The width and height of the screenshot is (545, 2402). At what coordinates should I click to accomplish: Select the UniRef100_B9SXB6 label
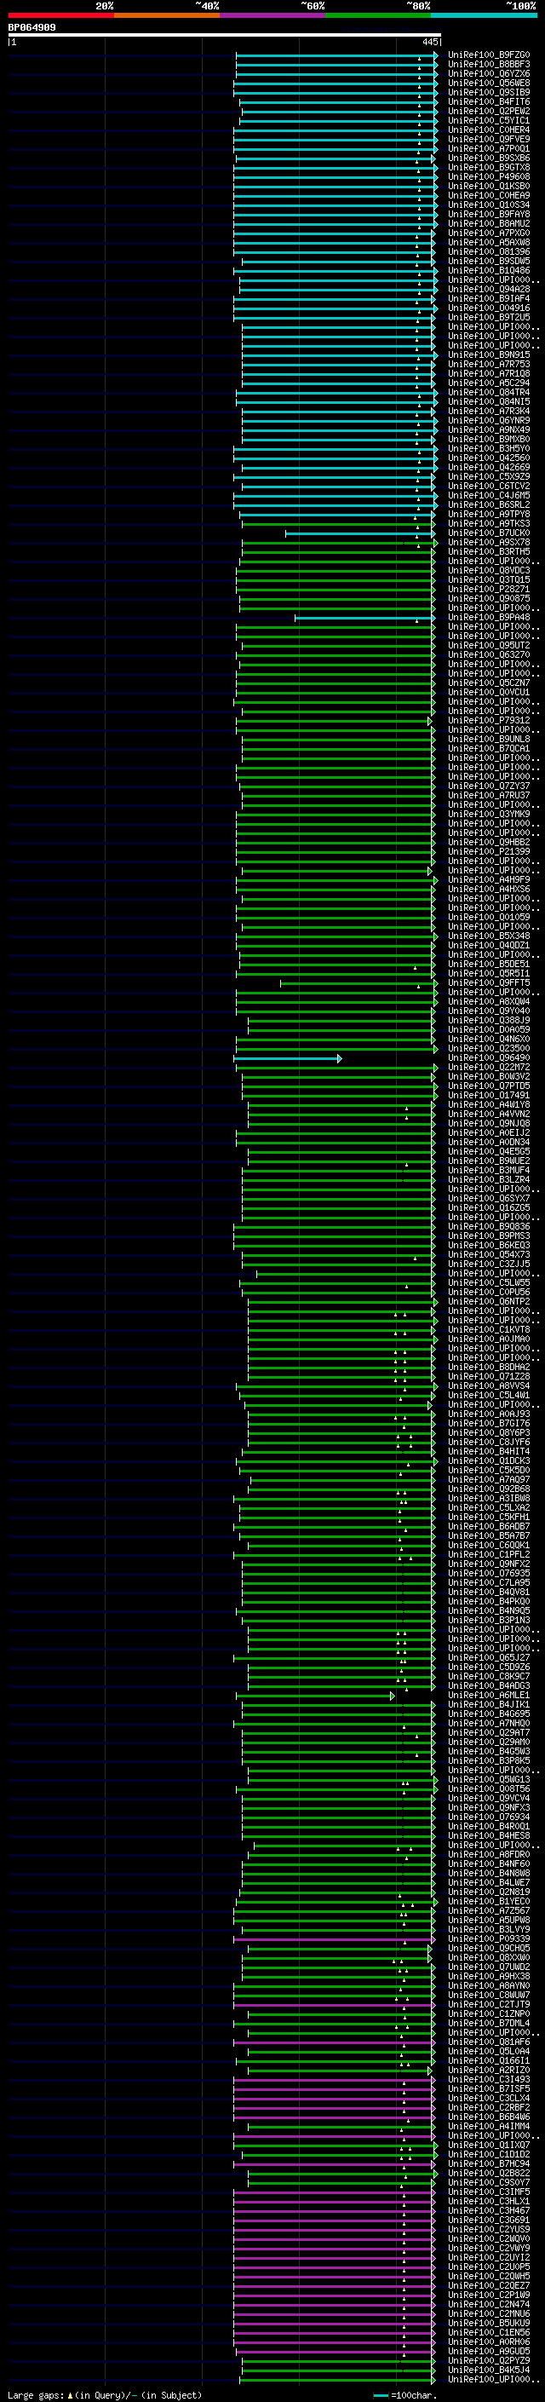[x=489, y=158]
